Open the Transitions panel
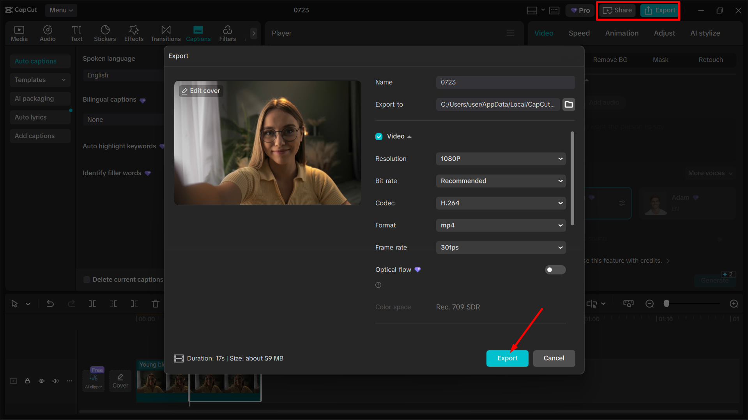 (165, 33)
